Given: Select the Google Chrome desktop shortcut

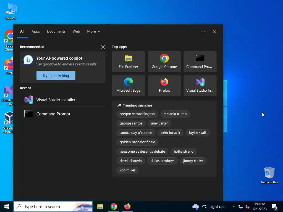Looking at the screenshot, I should pos(9,41).
